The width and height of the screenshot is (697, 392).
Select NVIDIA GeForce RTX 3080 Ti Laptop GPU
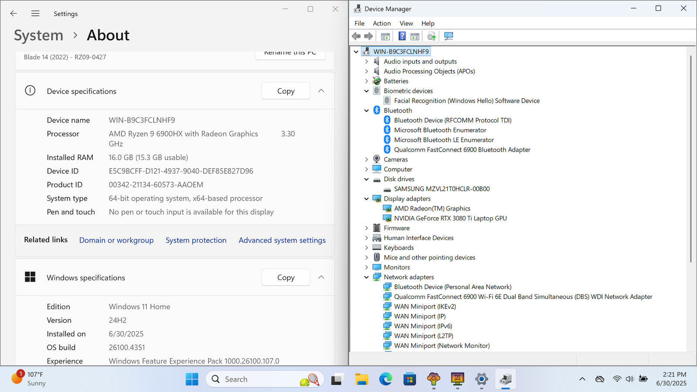(x=450, y=218)
